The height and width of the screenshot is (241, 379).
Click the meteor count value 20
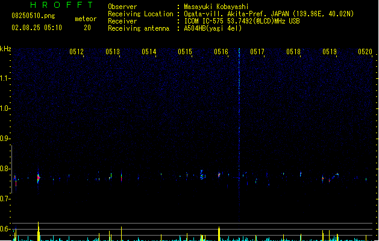point(87,28)
